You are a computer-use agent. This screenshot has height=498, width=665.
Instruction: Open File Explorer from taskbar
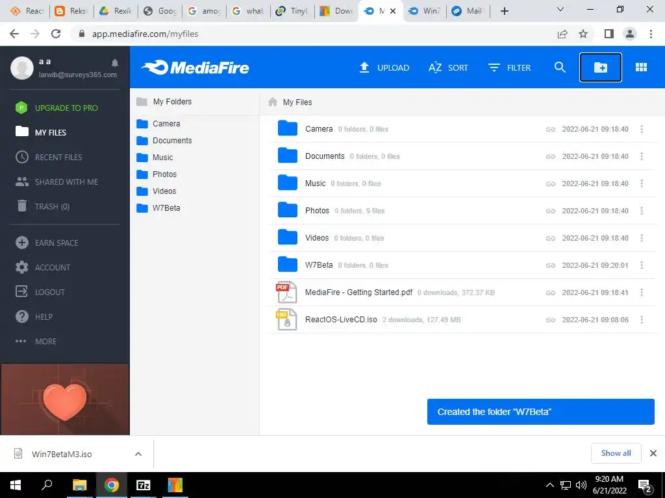pos(79,485)
